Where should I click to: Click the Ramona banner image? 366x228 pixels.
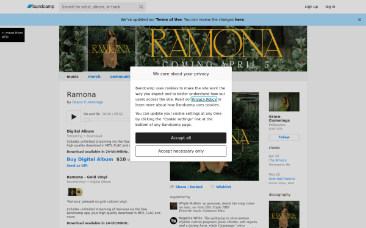click(x=183, y=49)
